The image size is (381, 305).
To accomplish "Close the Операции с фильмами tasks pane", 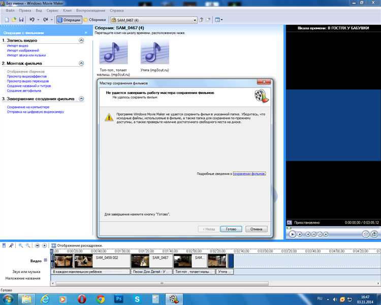I will 86,33.
